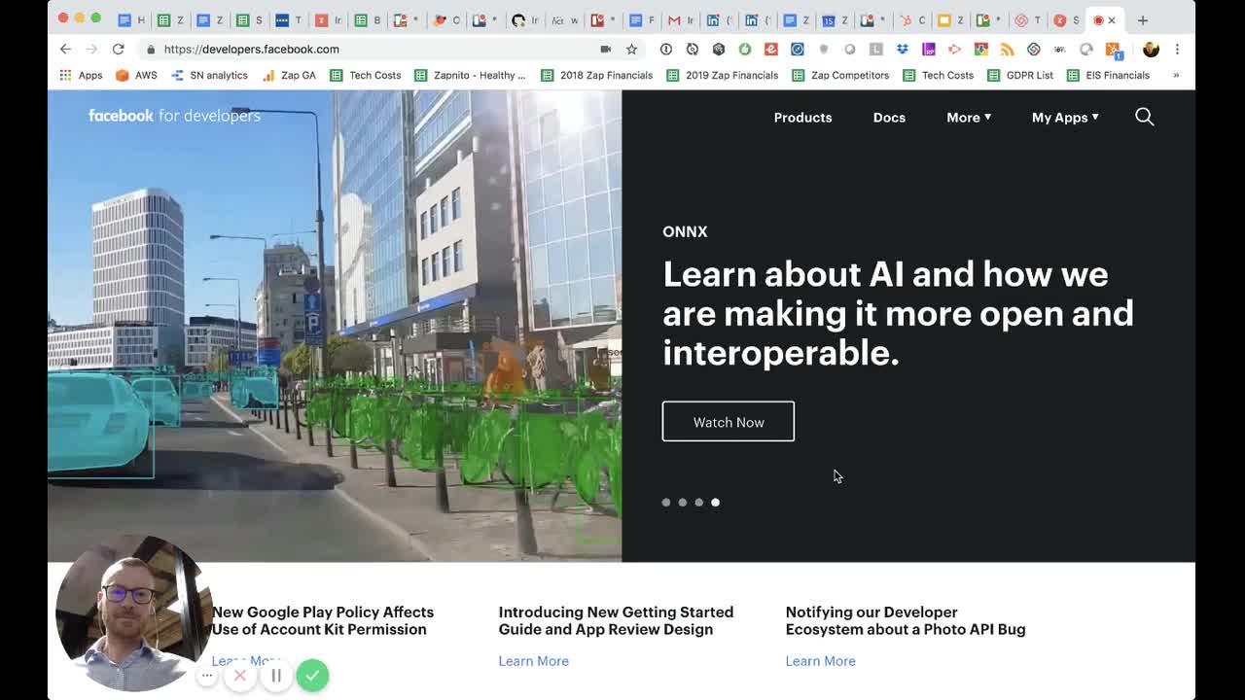
Task: Open Learn More under Photo API Bug
Action: pyautogui.click(x=820, y=661)
